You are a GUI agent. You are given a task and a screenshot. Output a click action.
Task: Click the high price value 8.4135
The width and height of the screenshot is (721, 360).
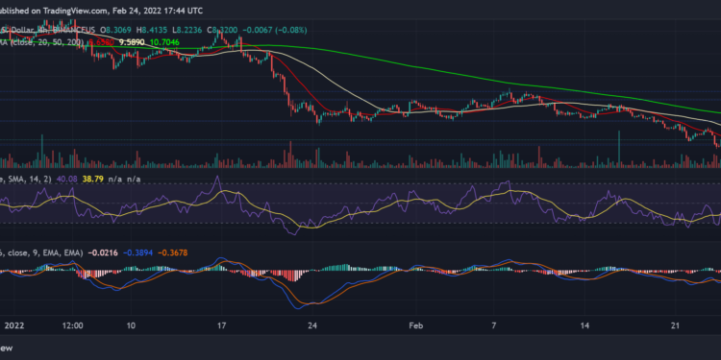point(155,31)
